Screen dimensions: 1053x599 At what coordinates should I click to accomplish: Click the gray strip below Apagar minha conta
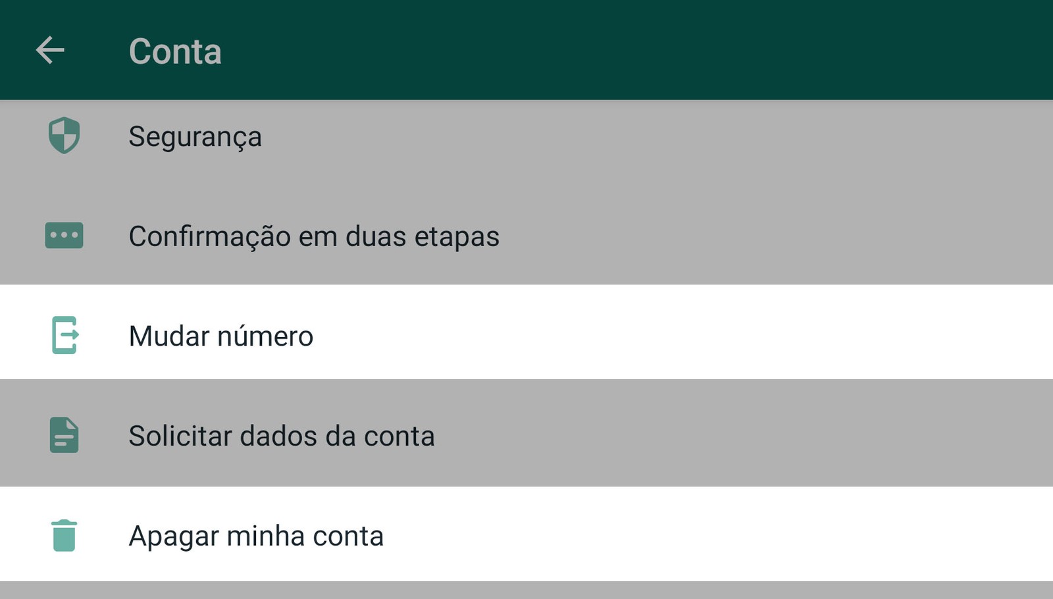[526, 590]
